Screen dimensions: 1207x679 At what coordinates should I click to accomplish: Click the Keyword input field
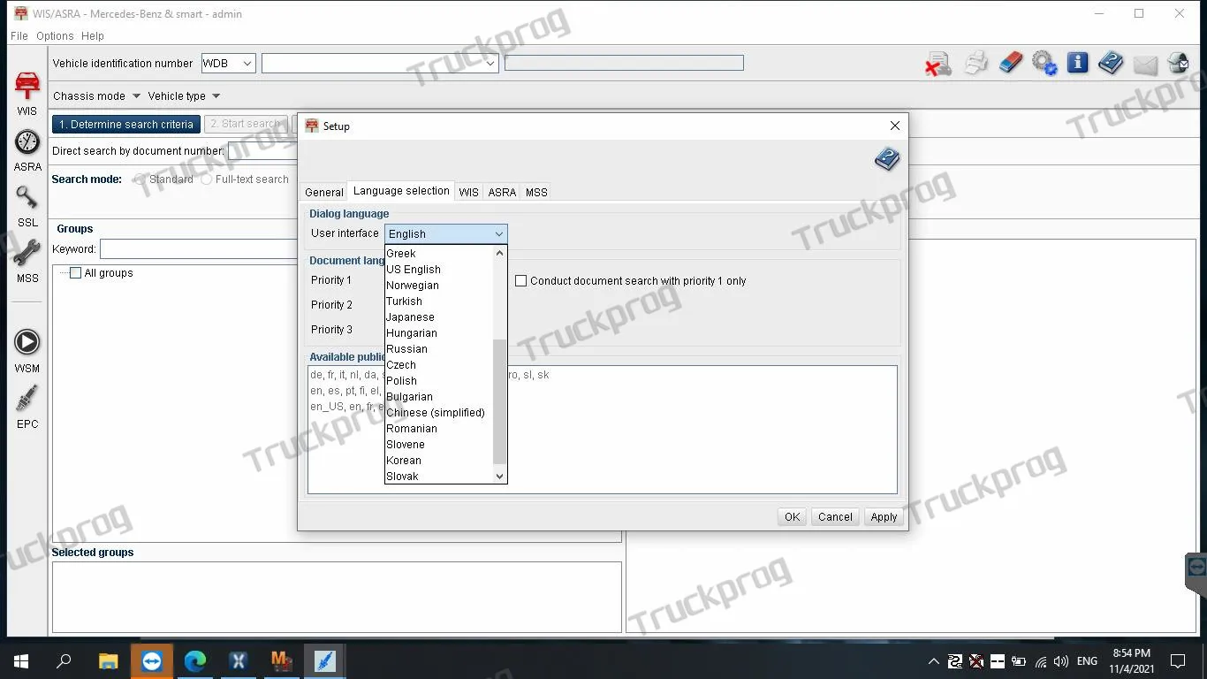(x=199, y=249)
